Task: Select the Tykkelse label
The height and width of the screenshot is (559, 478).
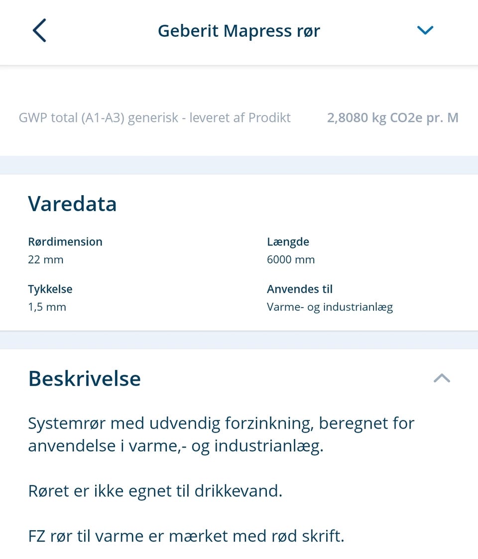Action: [50, 289]
